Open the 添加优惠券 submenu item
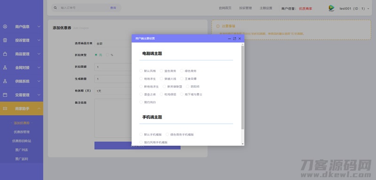The height and width of the screenshot is (180, 376). 22,123
